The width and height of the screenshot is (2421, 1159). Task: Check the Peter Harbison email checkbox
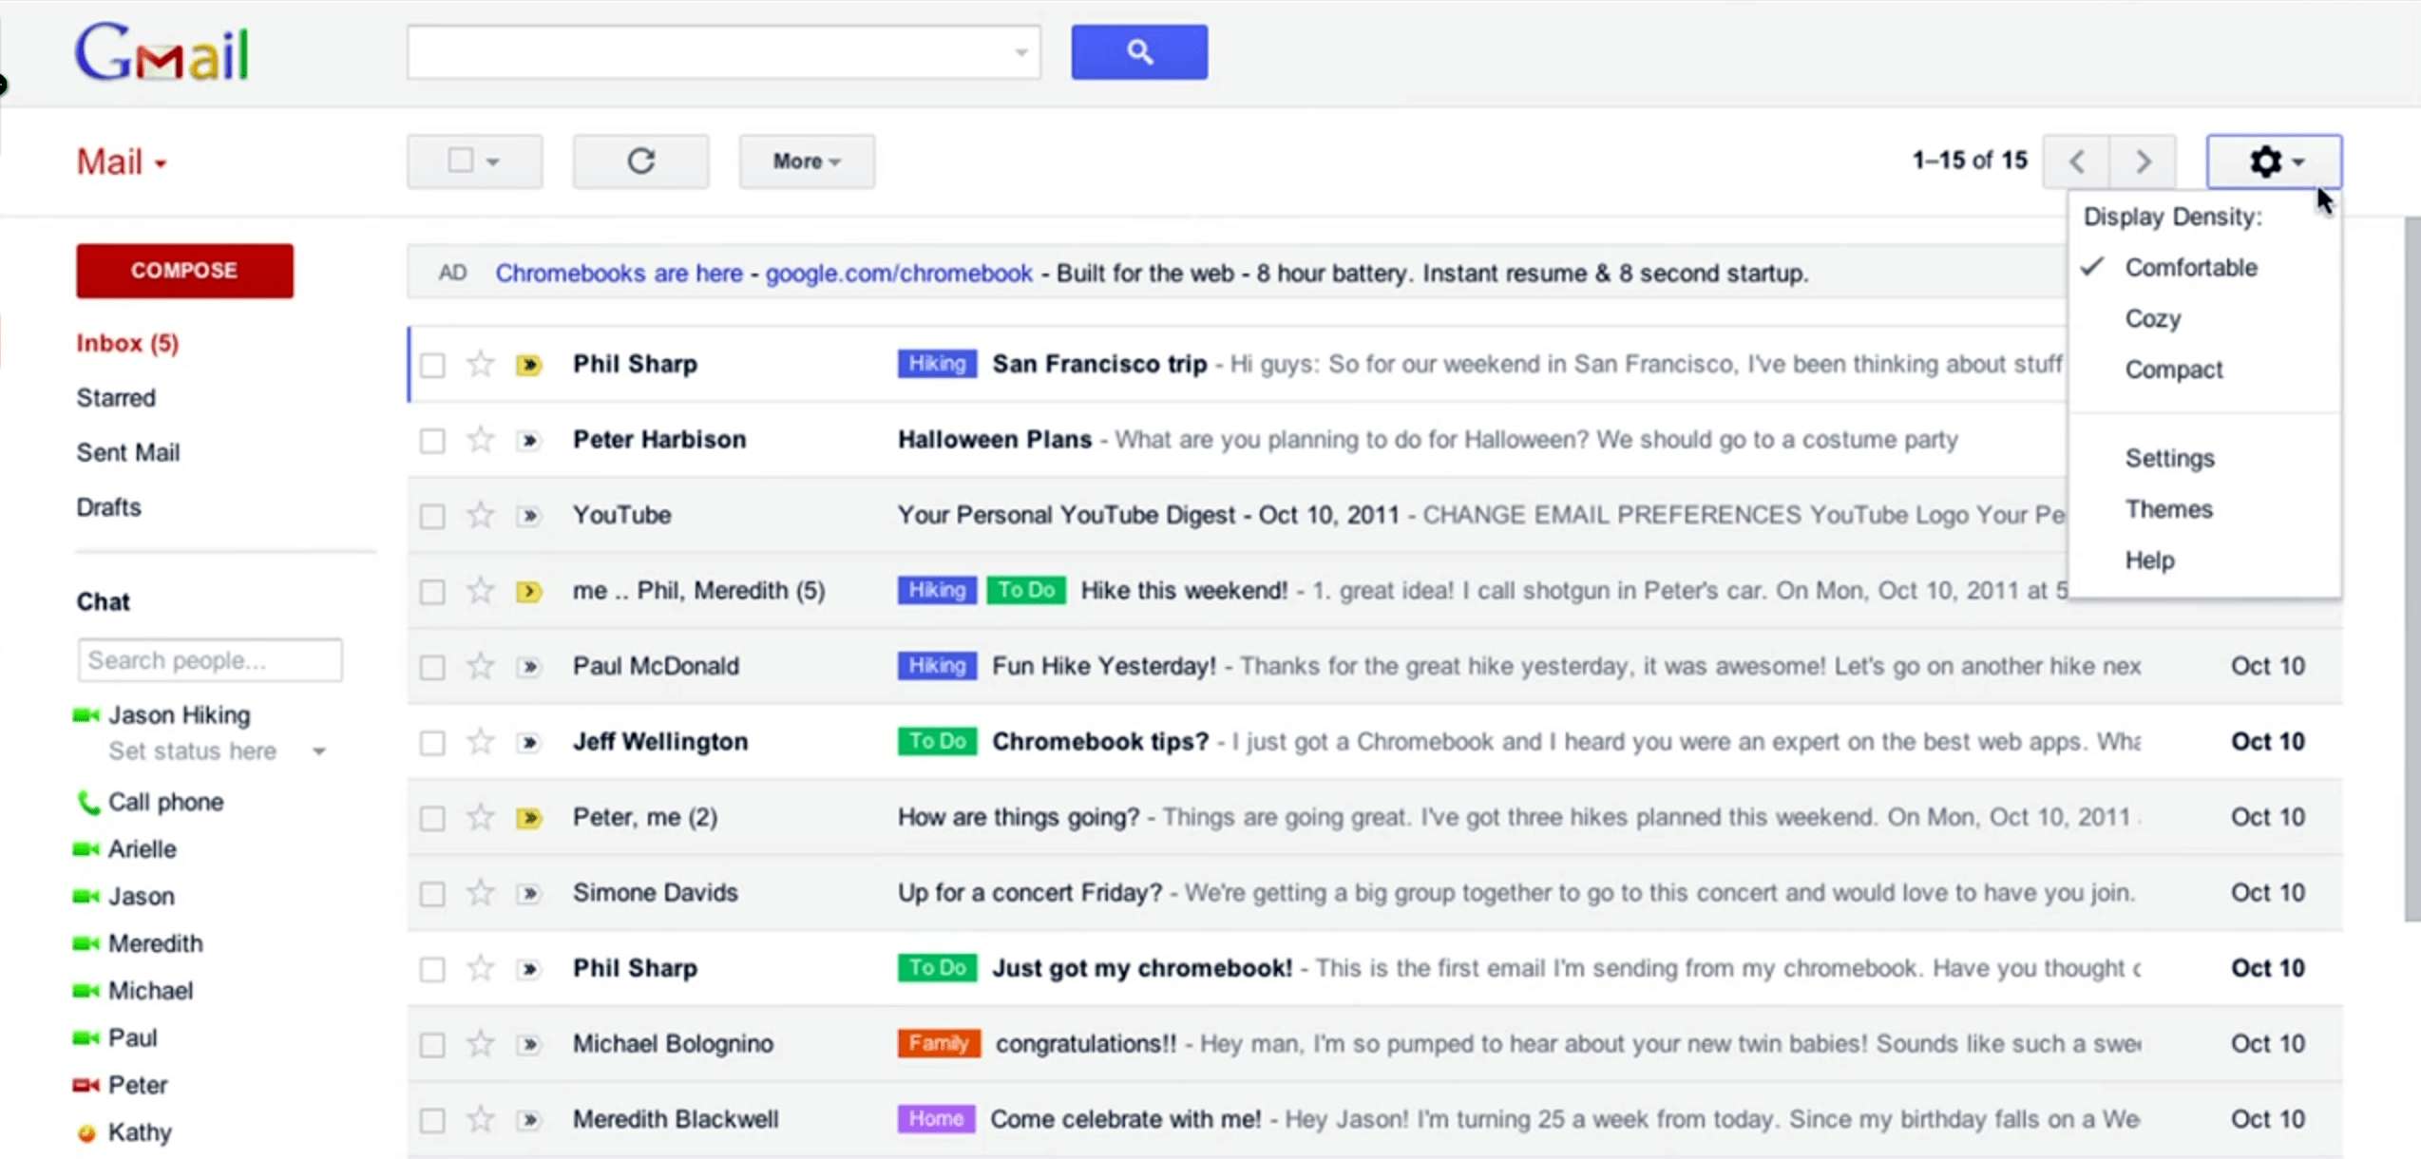click(432, 441)
